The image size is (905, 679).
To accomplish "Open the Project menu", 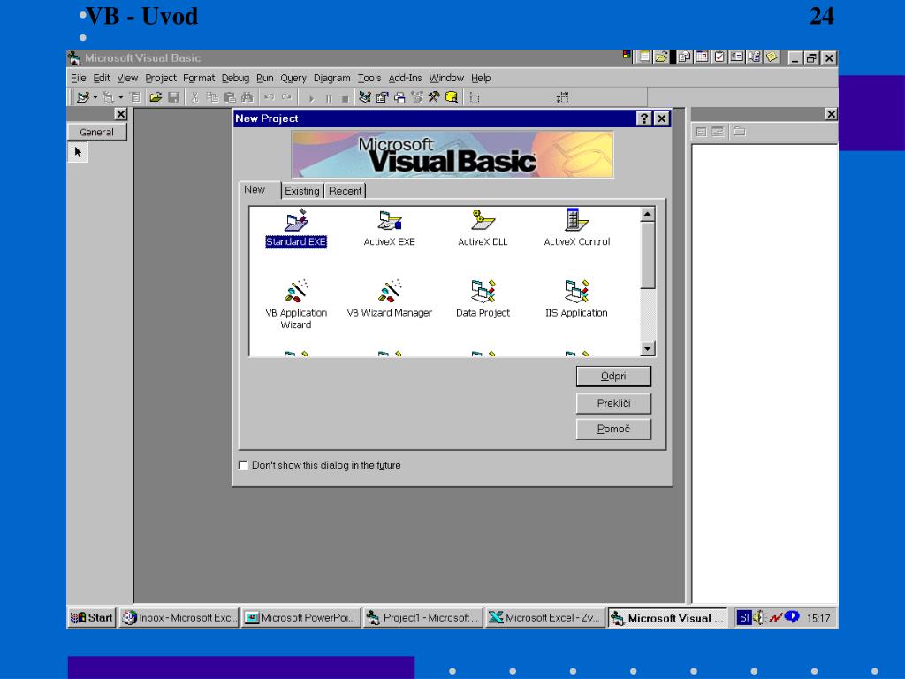I will 161,78.
